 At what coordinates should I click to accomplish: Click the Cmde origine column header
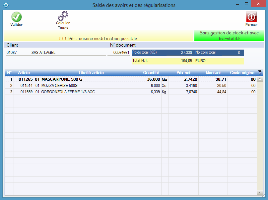242,73
